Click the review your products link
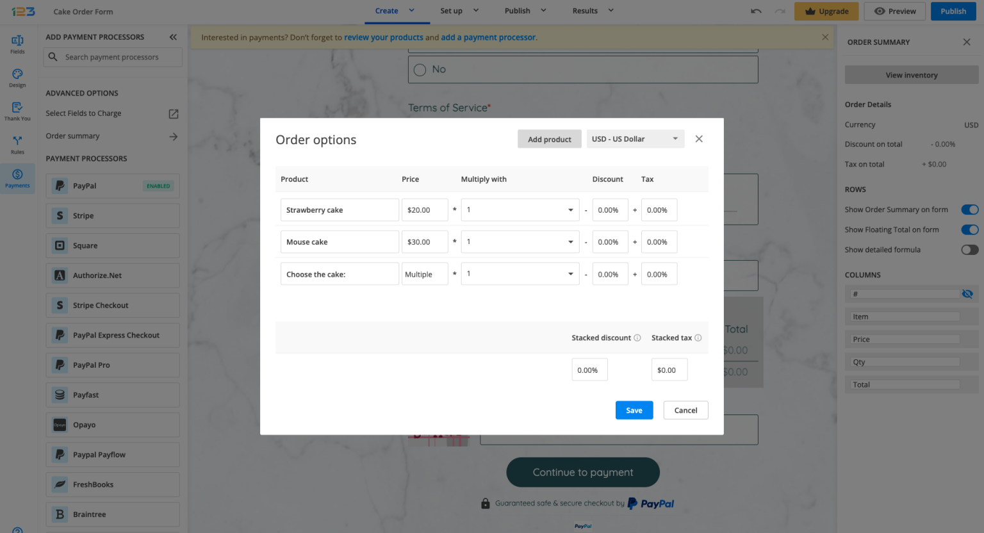Screen dimensions: 984x533 click(x=384, y=38)
